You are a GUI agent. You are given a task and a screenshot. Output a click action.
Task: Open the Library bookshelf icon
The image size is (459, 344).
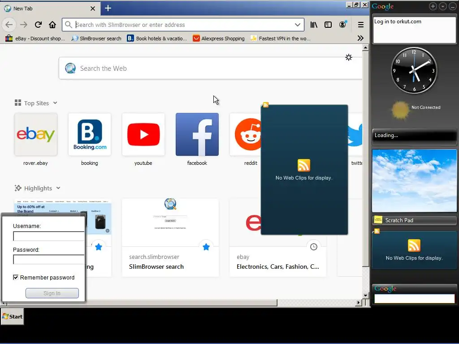(314, 25)
